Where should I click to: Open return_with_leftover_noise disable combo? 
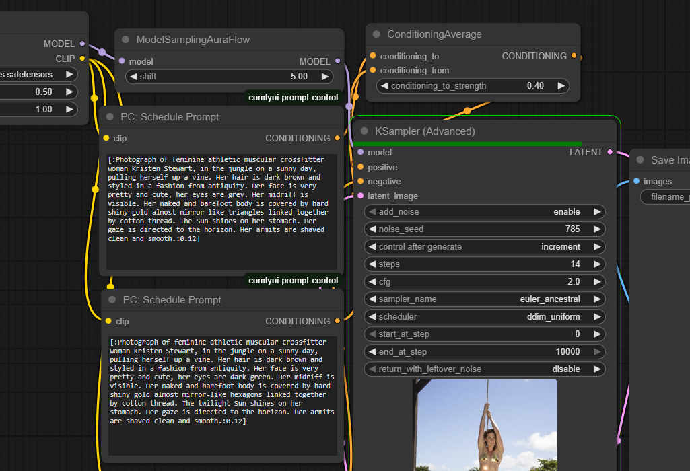485,369
